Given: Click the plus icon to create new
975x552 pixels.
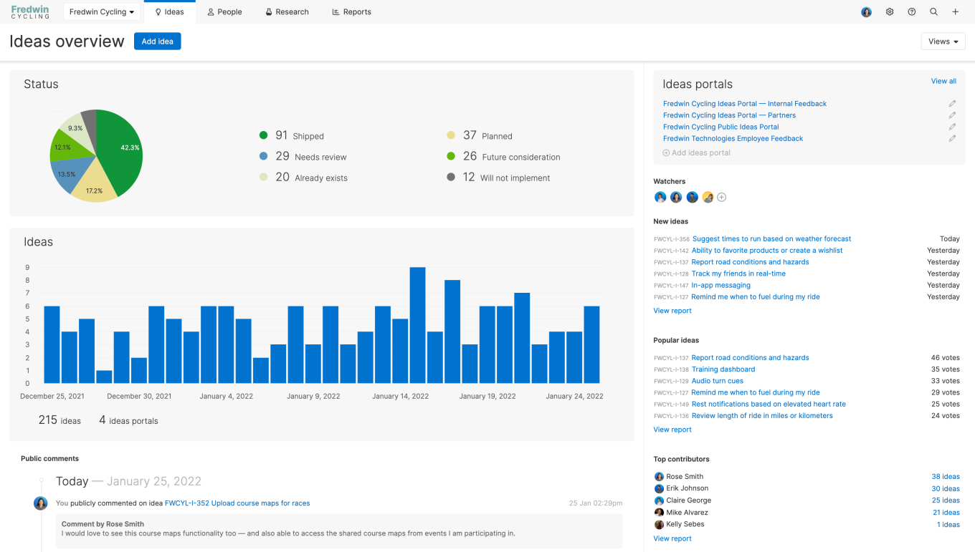Looking at the screenshot, I should pos(955,11).
